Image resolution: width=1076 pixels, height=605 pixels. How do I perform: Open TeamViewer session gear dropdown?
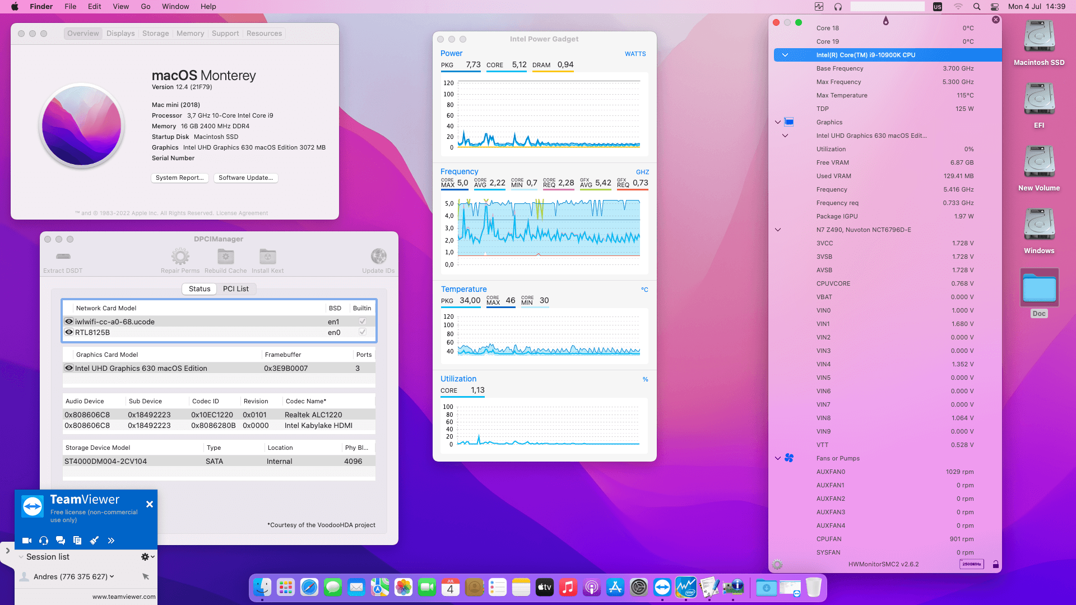[147, 557]
